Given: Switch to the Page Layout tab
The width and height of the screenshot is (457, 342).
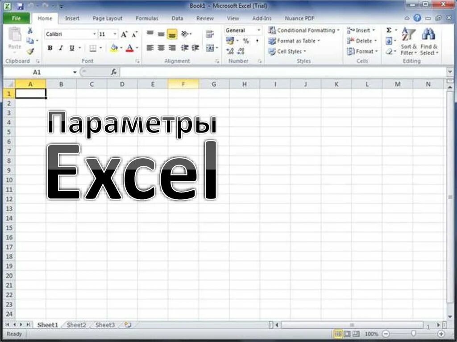Looking at the screenshot, I should pyautogui.click(x=107, y=18).
